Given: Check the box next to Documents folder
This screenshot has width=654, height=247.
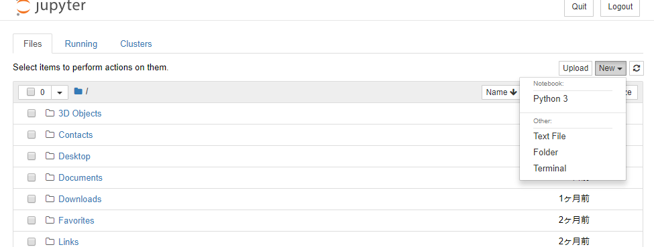Looking at the screenshot, I should [x=32, y=177].
